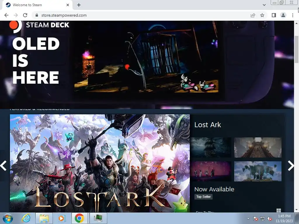Share this page using share icon
The image size is (299, 224).
pyautogui.click(x=253, y=15)
